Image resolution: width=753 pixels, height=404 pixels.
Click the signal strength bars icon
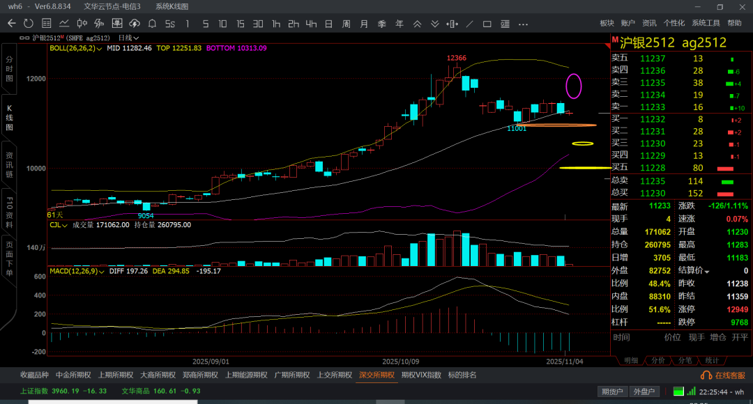coord(691,391)
